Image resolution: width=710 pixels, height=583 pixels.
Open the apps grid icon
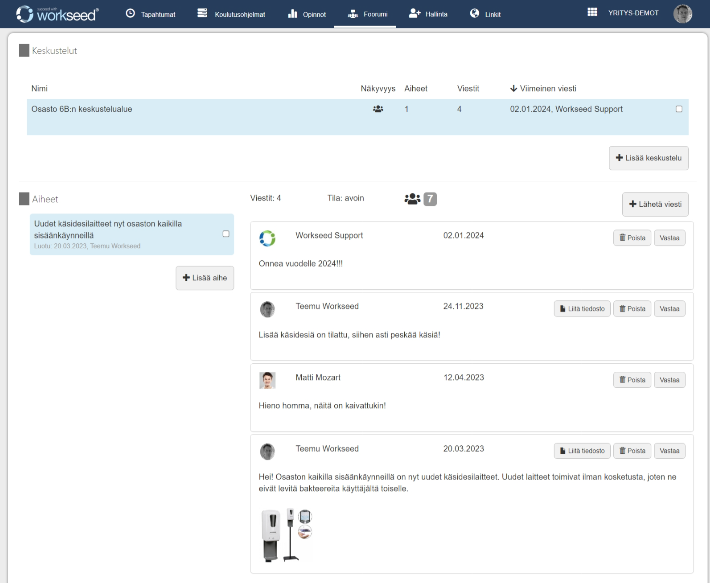(x=592, y=12)
